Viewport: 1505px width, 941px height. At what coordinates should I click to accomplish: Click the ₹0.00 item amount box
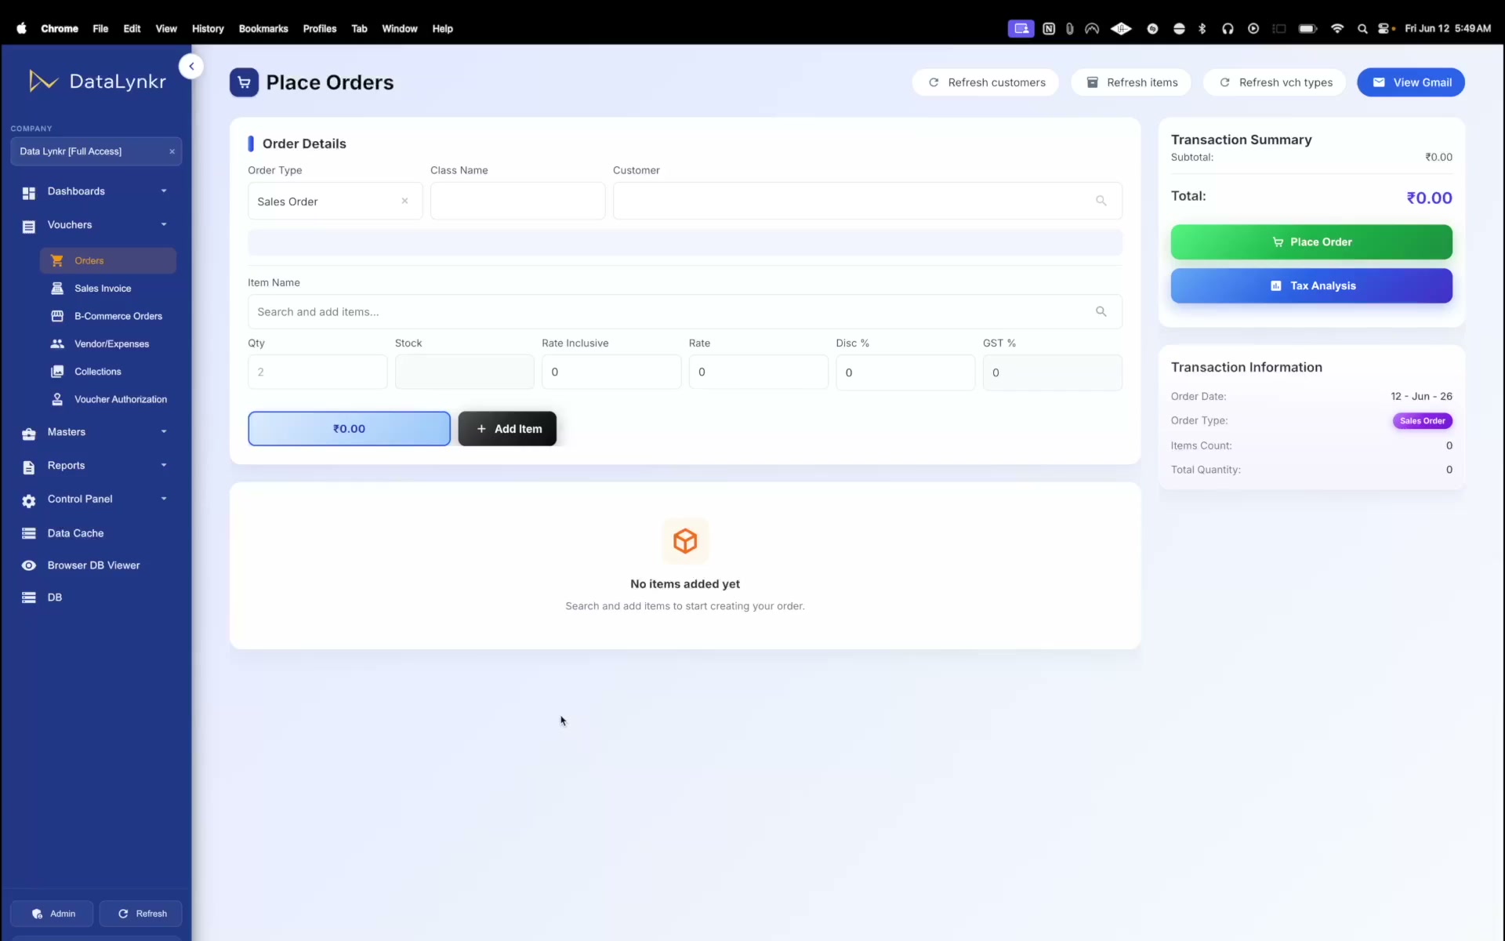pos(349,429)
